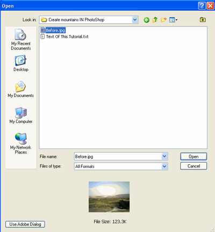The image size is (215, 232).
Task: Click the File Size: 123.3K label
Action: click(x=110, y=222)
